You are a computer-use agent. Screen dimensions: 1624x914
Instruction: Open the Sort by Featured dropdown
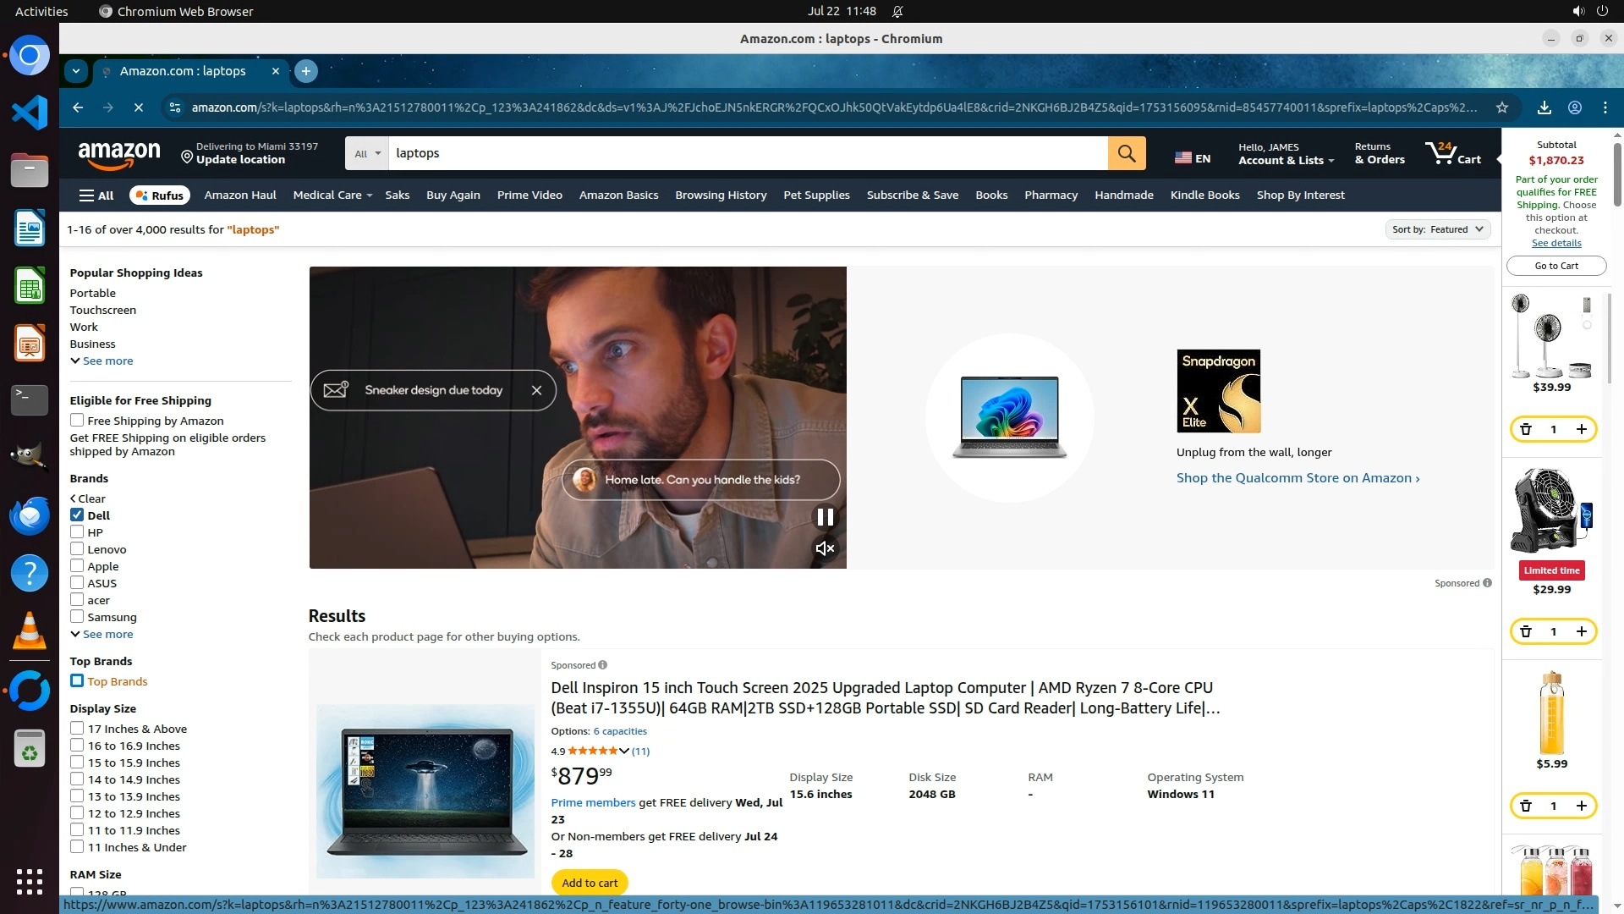click(x=1437, y=229)
